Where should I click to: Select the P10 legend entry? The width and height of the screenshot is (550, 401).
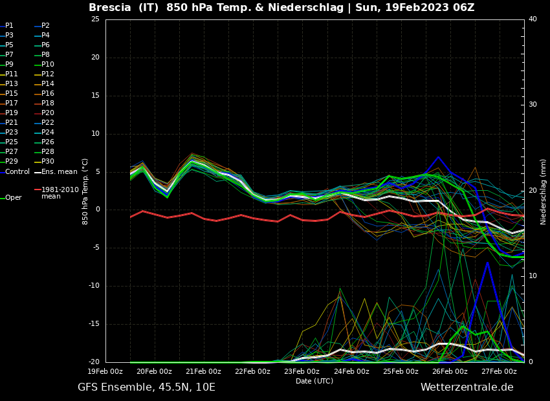tap(48, 65)
